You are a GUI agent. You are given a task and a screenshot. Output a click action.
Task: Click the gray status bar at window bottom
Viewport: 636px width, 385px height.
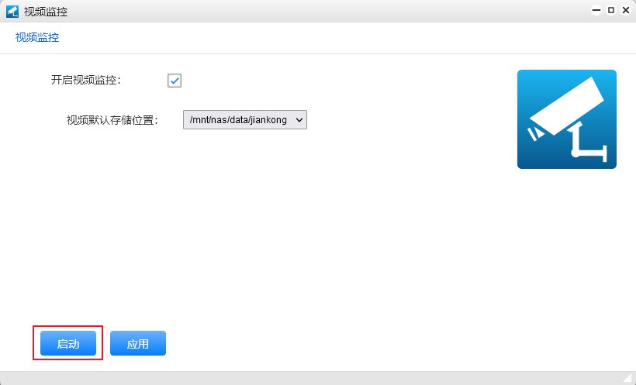[310, 377]
